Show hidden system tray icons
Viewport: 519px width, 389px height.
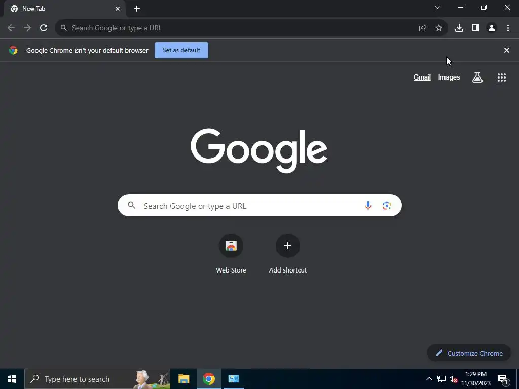(429, 379)
